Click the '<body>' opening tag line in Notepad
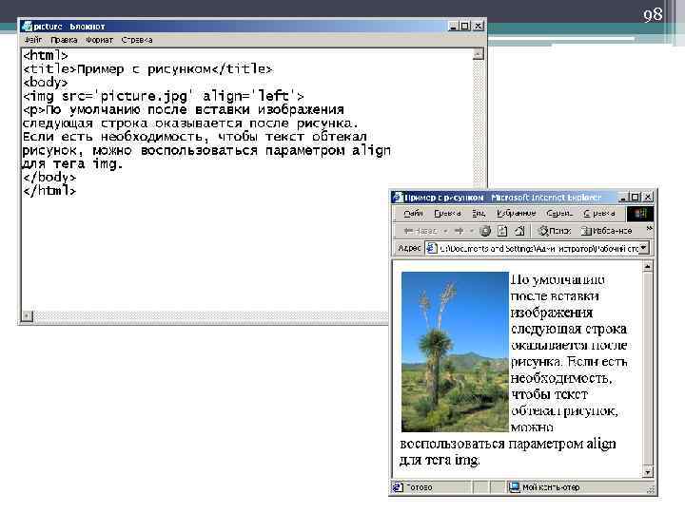The width and height of the screenshot is (685, 513). point(46,82)
